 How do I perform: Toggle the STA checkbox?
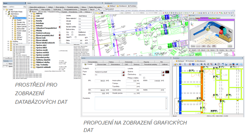coord(72,35)
